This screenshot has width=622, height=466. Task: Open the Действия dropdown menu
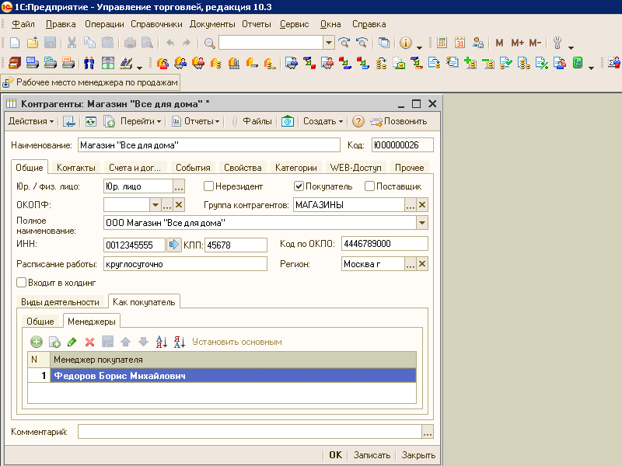click(31, 121)
